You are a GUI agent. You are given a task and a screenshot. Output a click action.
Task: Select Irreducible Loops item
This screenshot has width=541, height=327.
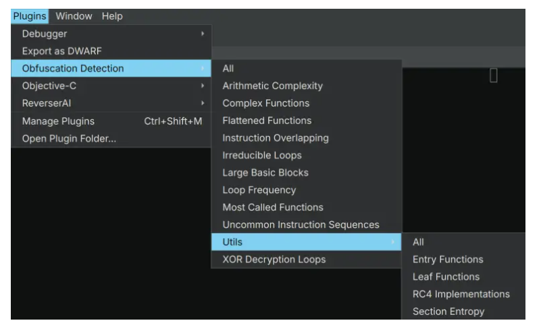coord(307,155)
